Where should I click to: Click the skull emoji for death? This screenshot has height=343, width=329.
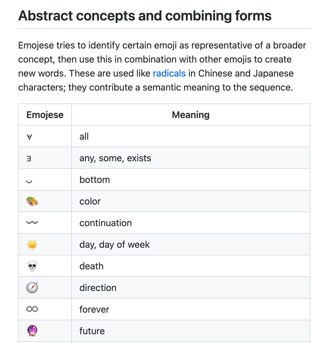[32, 266]
